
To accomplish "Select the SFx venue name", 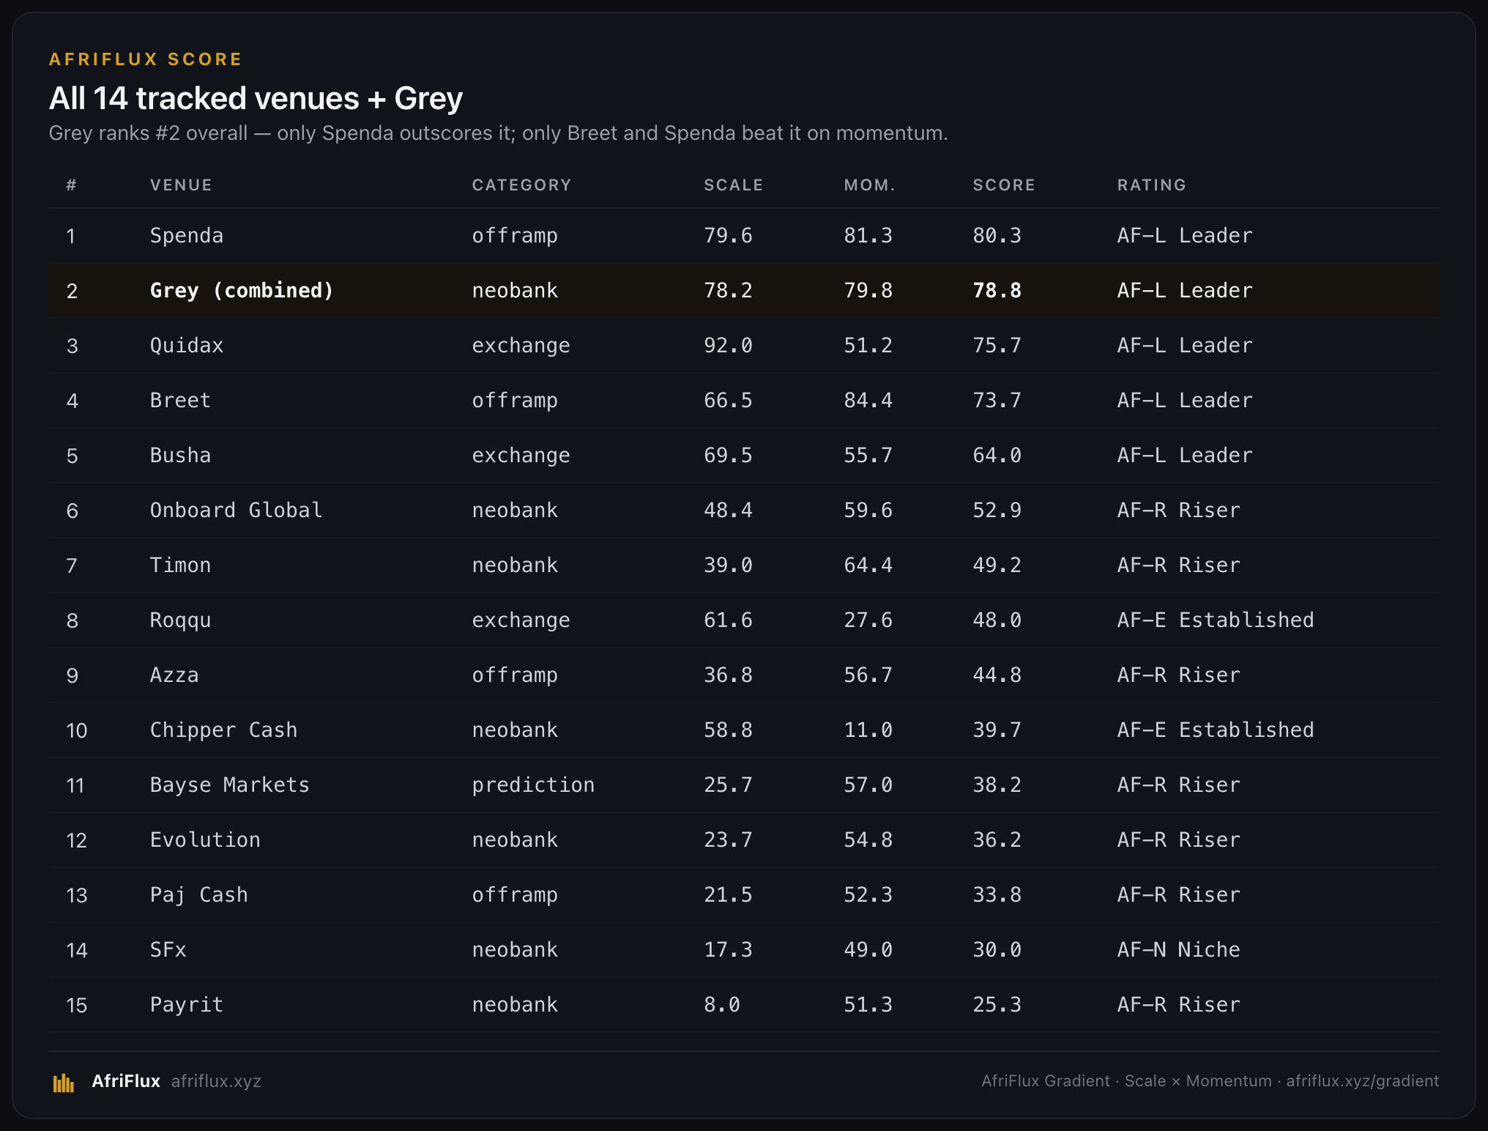I will [168, 950].
